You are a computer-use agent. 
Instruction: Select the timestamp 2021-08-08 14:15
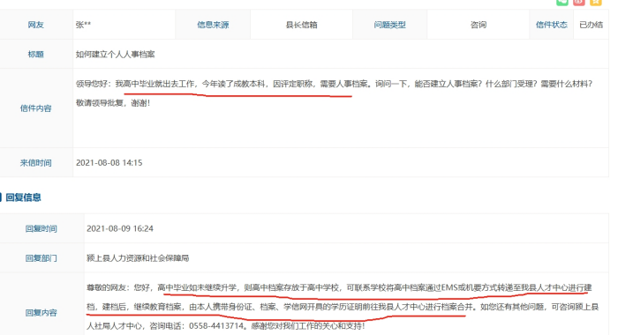click(109, 162)
